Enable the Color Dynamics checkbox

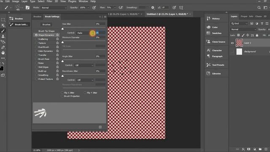[36, 51]
